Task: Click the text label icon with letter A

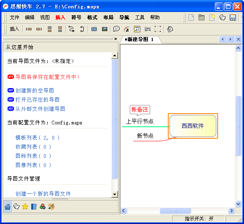Action: point(127,29)
